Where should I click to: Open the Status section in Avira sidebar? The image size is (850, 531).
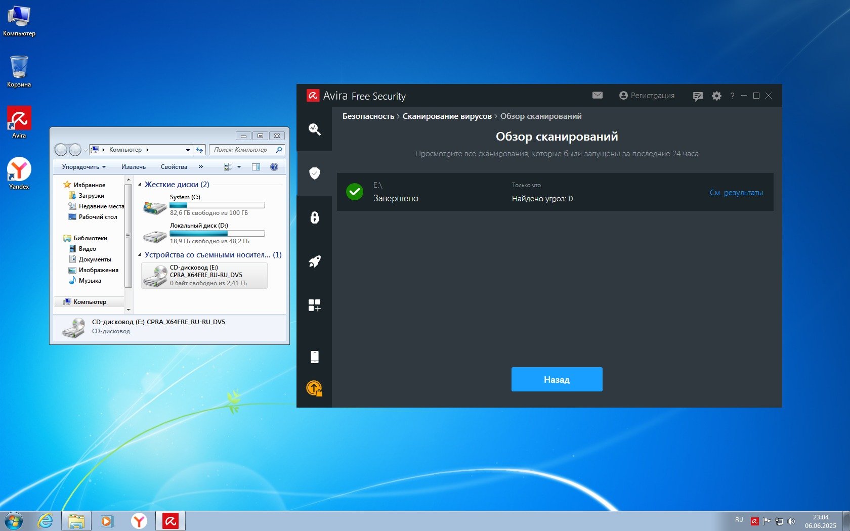[314, 129]
